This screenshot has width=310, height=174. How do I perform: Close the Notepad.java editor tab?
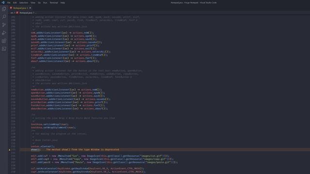30,8
